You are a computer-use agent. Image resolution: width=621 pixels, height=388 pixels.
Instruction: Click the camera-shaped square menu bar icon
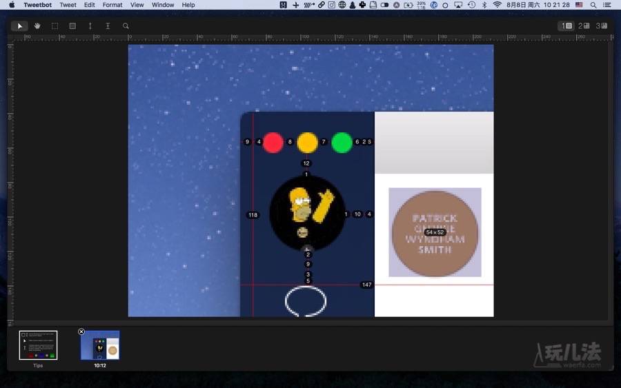click(x=331, y=5)
